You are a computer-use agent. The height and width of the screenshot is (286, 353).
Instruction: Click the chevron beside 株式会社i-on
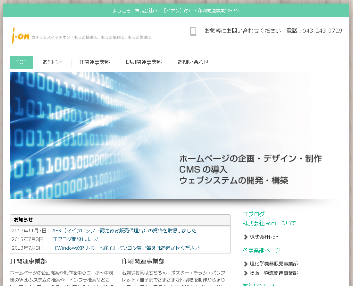tap(246, 237)
